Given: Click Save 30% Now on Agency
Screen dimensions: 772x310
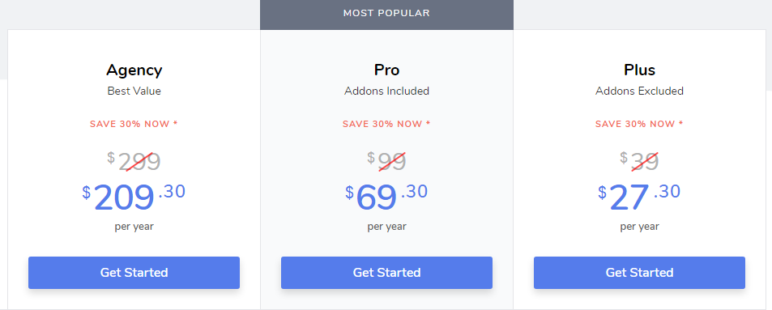Looking at the screenshot, I should coord(134,124).
